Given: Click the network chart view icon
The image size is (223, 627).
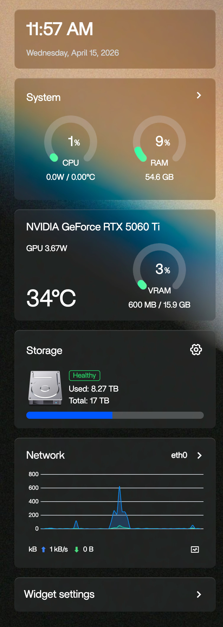Looking at the screenshot, I should click(195, 550).
